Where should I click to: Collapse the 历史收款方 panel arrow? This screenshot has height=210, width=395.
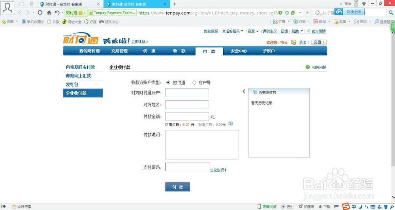[244, 91]
